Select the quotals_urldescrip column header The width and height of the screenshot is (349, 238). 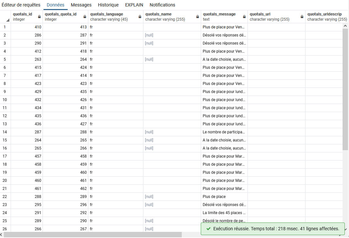[x=324, y=16]
